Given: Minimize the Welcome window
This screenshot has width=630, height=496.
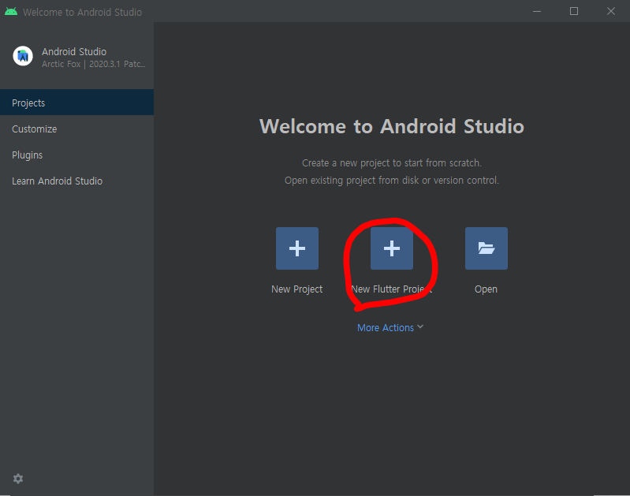Looking at the screenshot, I should pyautogui.click(x=537, y=11).
